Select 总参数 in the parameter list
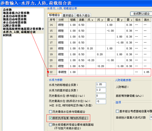Screen dimensions: 152x131 [7, 10]
